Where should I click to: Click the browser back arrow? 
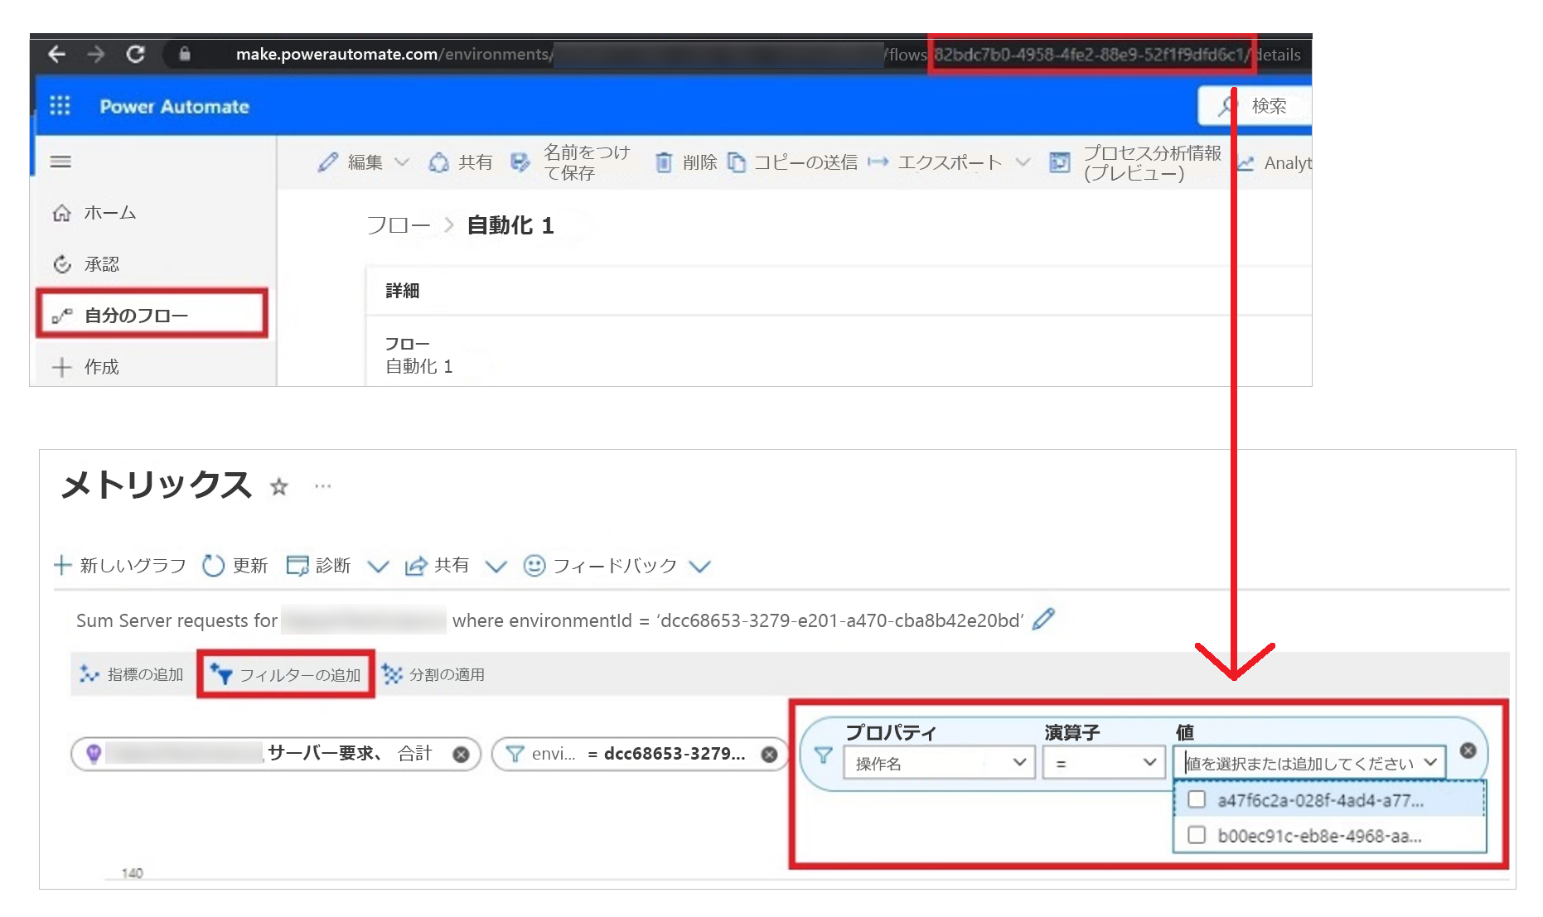coord(56,55)
